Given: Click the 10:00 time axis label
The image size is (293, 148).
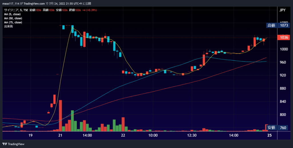Looking at the screenshot, I should point(153,136).
